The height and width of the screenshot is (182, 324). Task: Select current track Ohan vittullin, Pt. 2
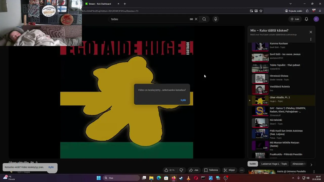pos(281,100)
